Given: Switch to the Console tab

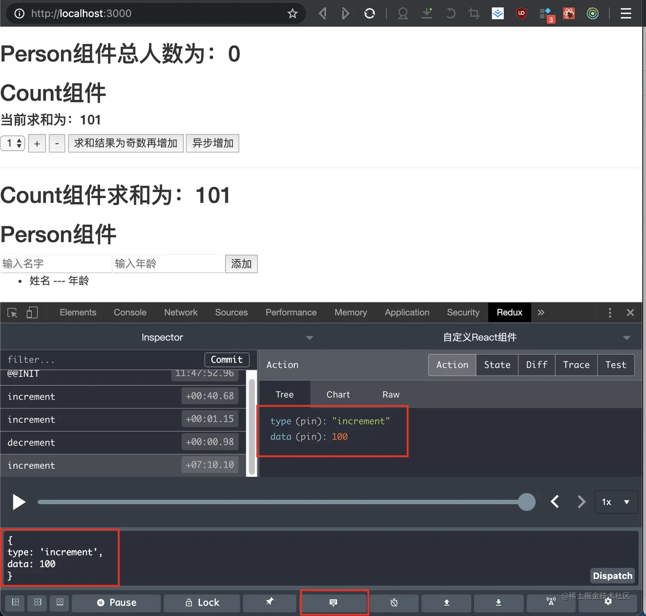Looking at the screenshot, I should coord(130,313).
